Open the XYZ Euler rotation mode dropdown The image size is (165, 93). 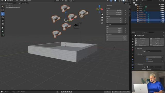click(117, 24)
